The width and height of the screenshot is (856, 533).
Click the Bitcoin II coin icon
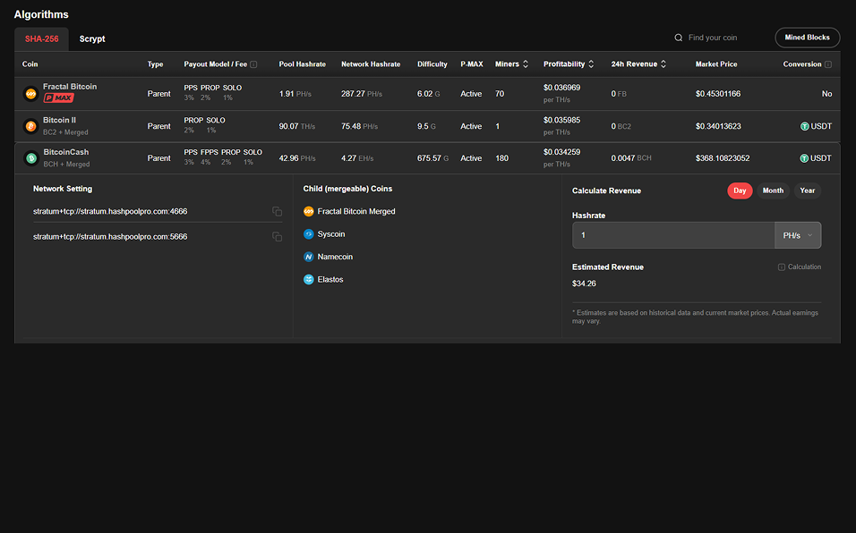[31, 126]
